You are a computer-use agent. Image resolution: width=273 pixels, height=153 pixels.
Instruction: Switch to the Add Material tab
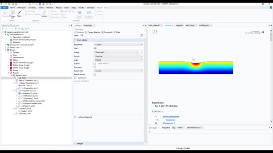point(154,25)
